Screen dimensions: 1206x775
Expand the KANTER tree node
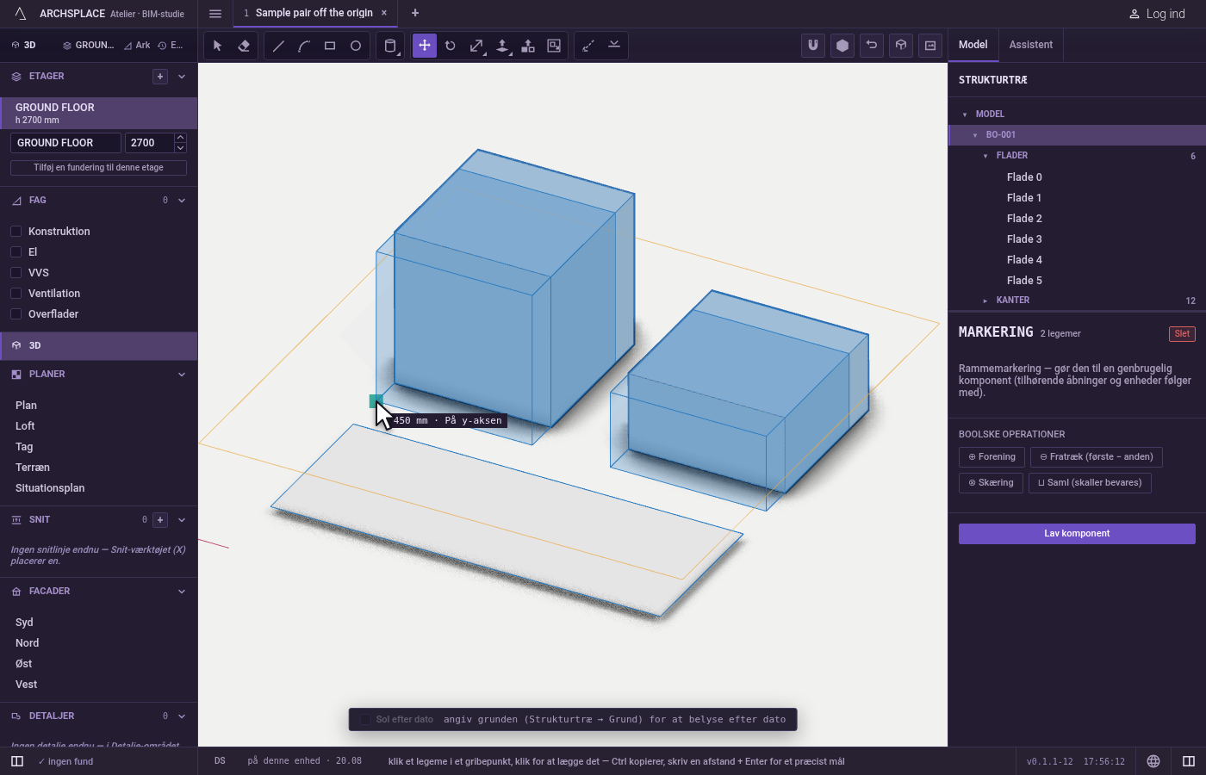coord(985,301)
